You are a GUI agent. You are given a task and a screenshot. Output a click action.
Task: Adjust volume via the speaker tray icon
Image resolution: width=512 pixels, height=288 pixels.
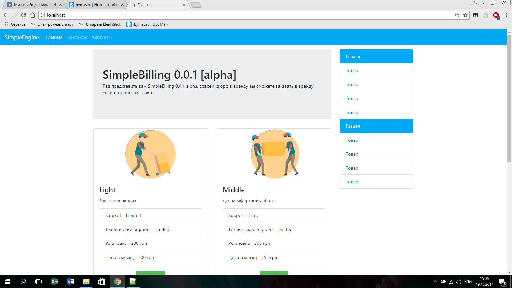tap(459, 282)
